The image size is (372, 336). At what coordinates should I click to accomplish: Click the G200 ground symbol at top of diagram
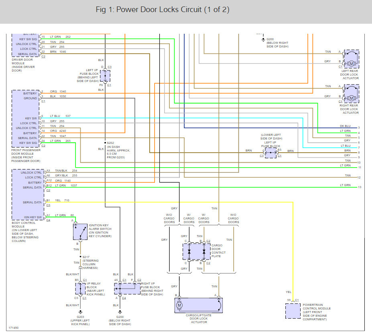[263, 40]
